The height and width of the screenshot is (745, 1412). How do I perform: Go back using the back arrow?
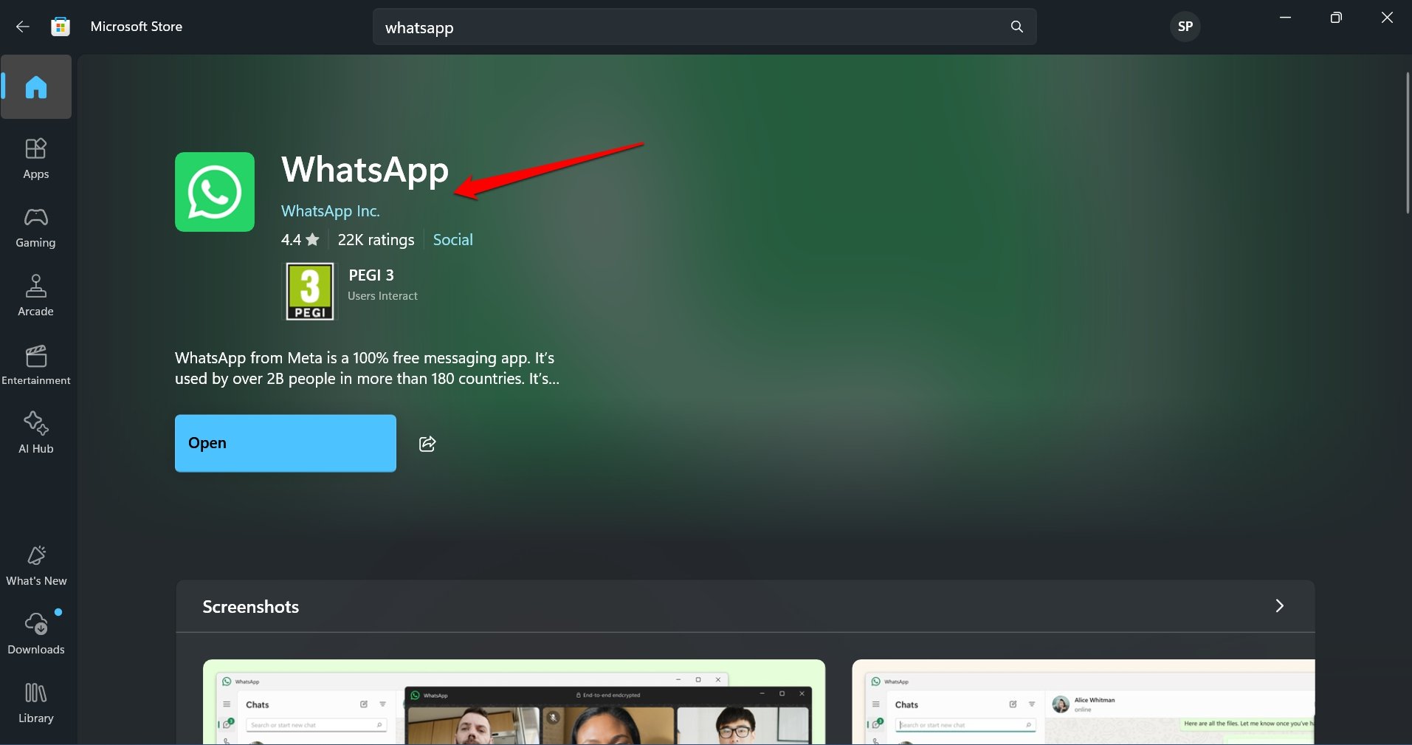tap(23, 27)
